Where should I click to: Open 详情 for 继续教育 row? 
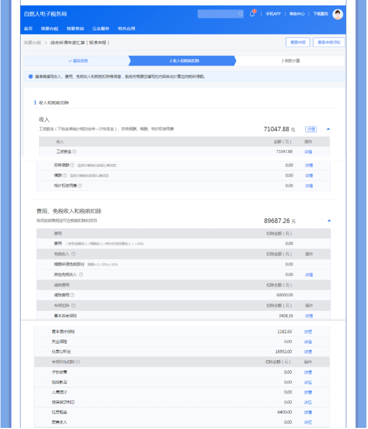(x=308, y=382)
